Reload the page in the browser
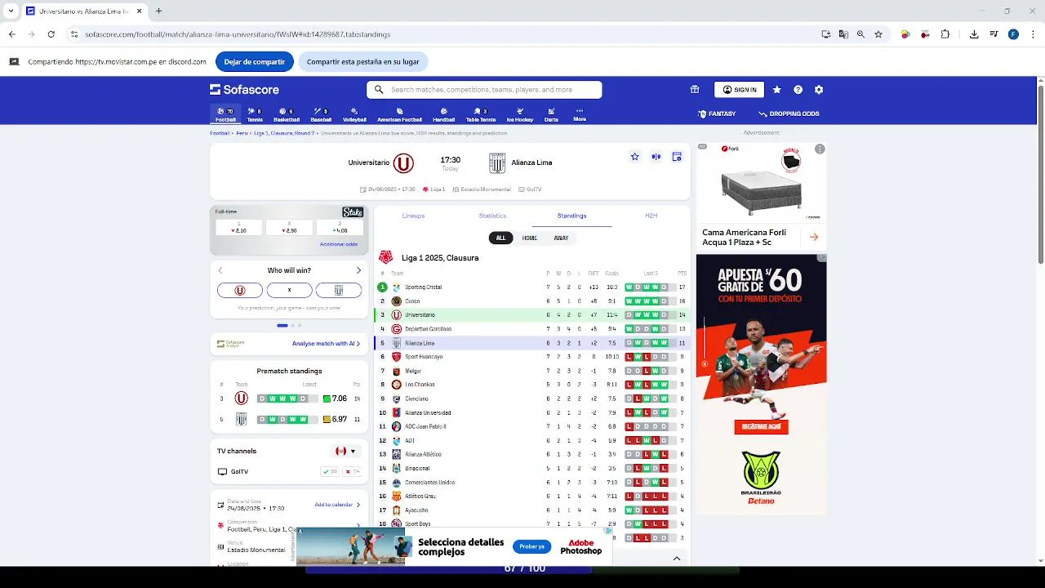 [x=51, y=34]
